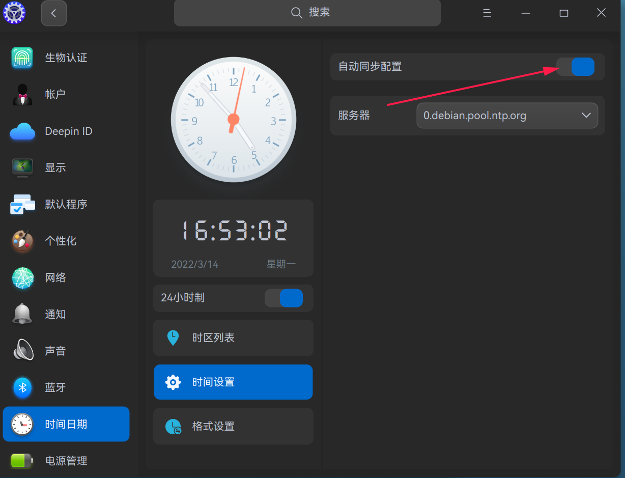The width and height of the screenshot is (625, 478).
Task: Disable the 24小时制 time format toggle
Action: pyautogui.click(x=284, y=298)
